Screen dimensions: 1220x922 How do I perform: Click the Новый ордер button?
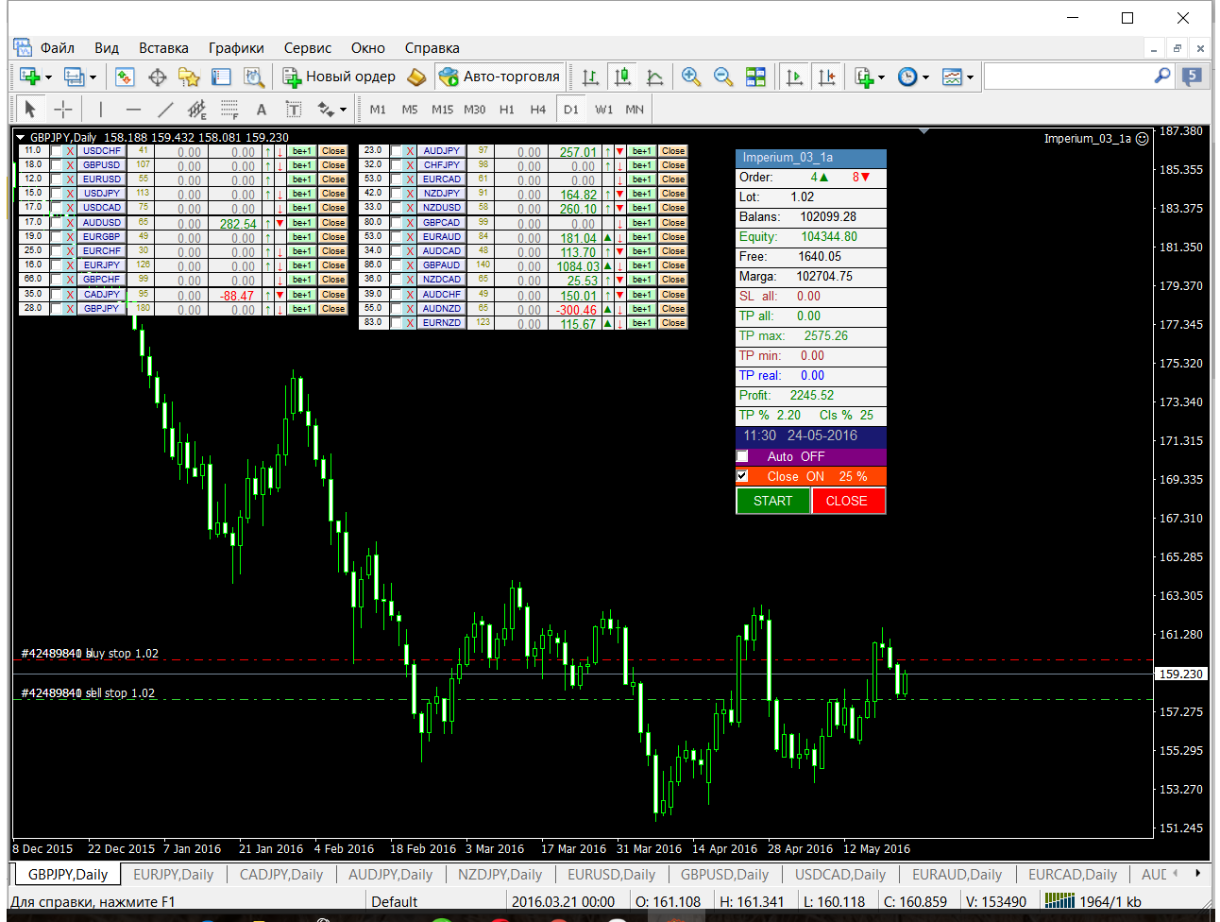(340, 77)
